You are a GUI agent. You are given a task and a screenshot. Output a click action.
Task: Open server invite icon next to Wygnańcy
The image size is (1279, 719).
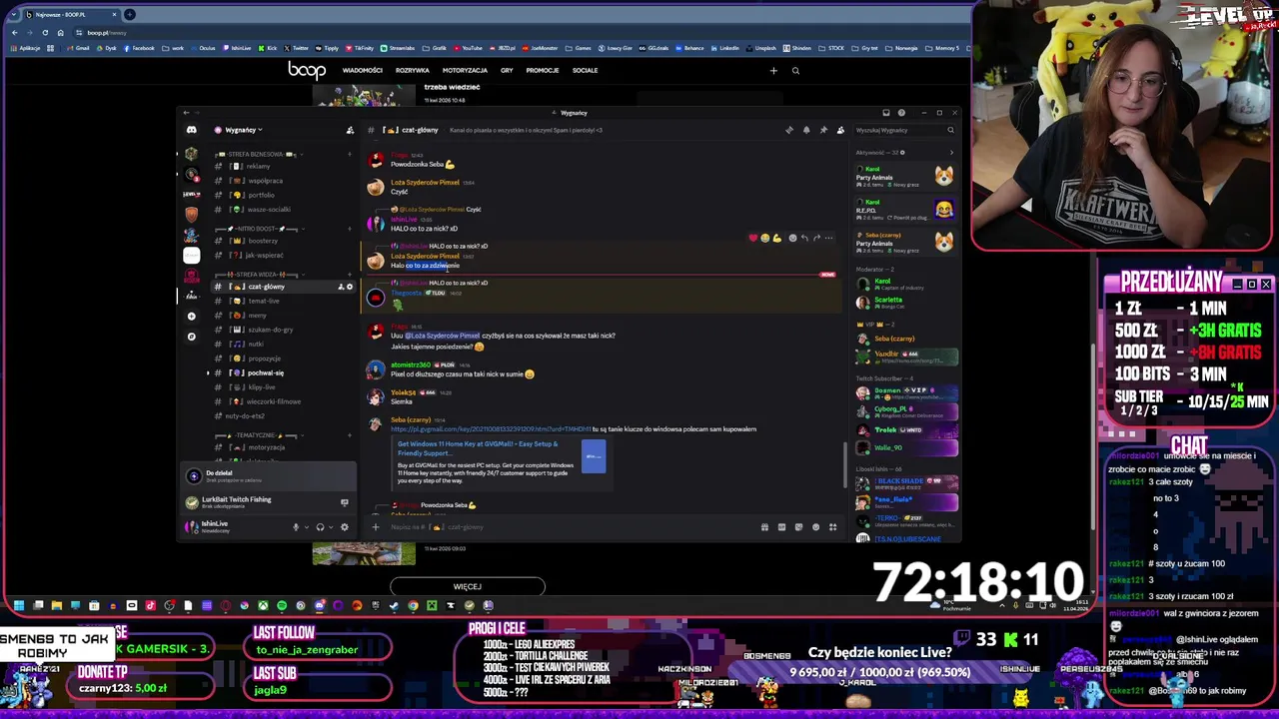(x=350, y=130)
